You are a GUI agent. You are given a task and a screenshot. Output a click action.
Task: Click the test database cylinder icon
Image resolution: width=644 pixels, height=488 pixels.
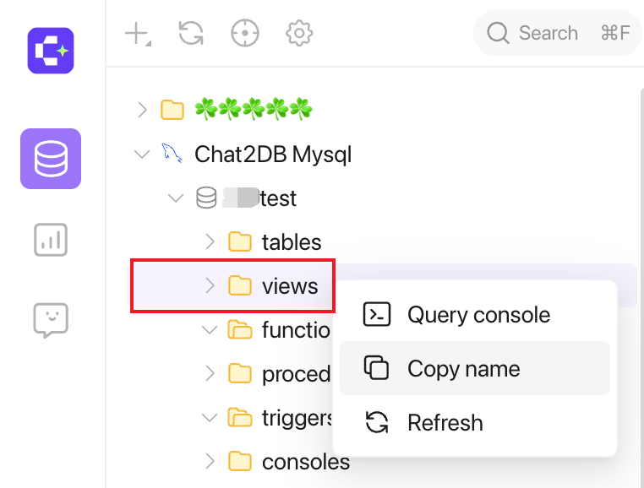point(206,198)
